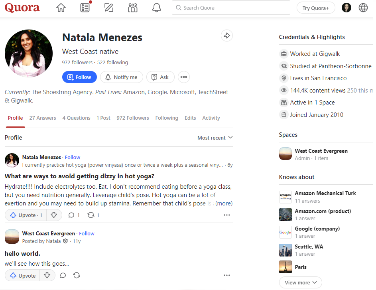Upvote the hot yoga answer
Image resolution: width=376 pixels, height=290 pixels.
pos(26,215)
